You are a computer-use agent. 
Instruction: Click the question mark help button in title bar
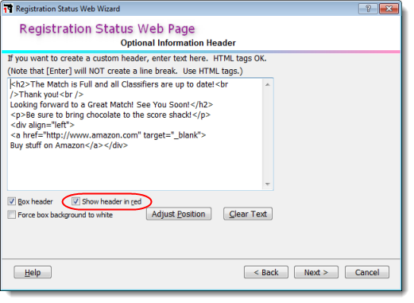point(368,9)
